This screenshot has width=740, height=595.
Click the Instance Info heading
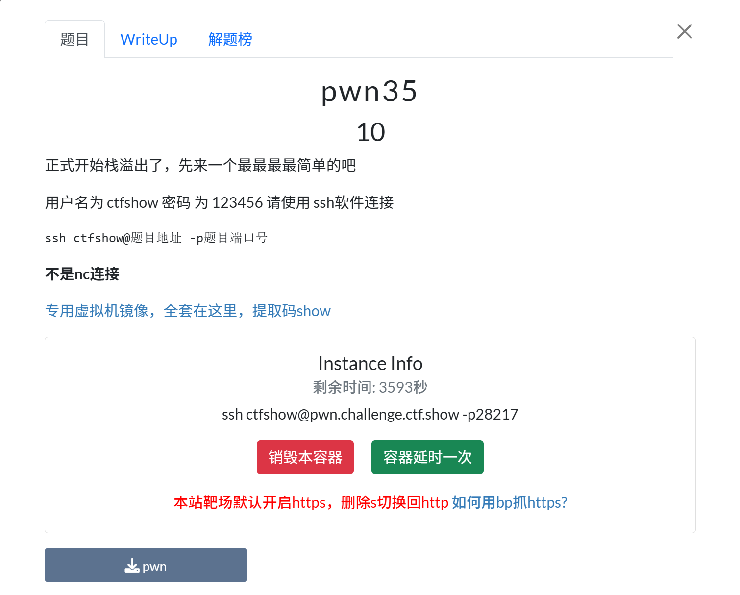pyautogui.click(x=370, y=364)
